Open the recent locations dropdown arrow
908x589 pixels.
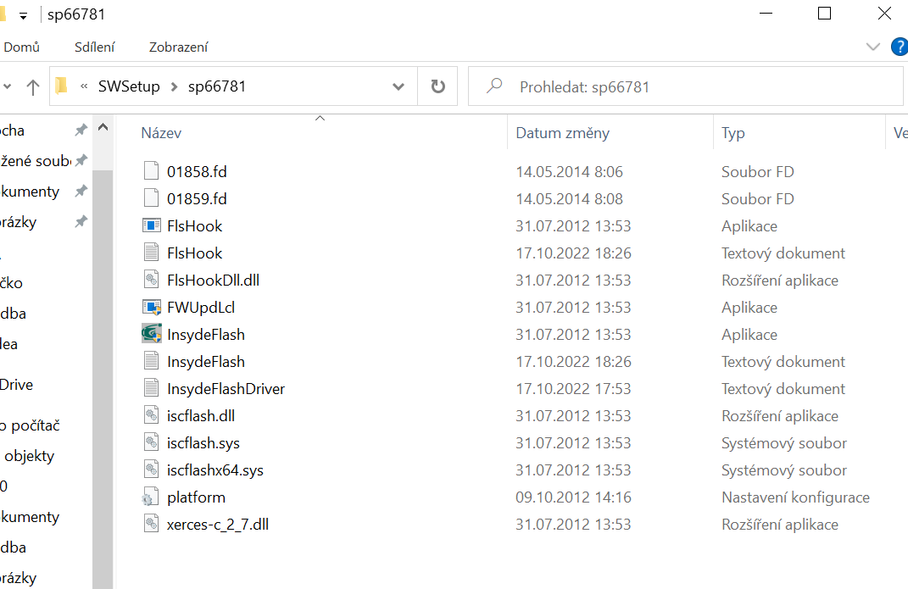tap(8, 86)
